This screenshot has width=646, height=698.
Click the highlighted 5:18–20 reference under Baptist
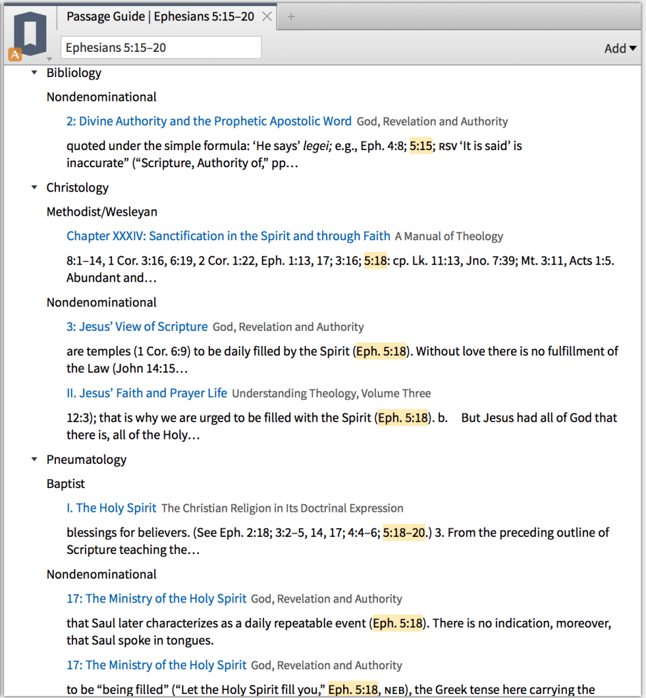pyautogui.click(x=403, y=532)
